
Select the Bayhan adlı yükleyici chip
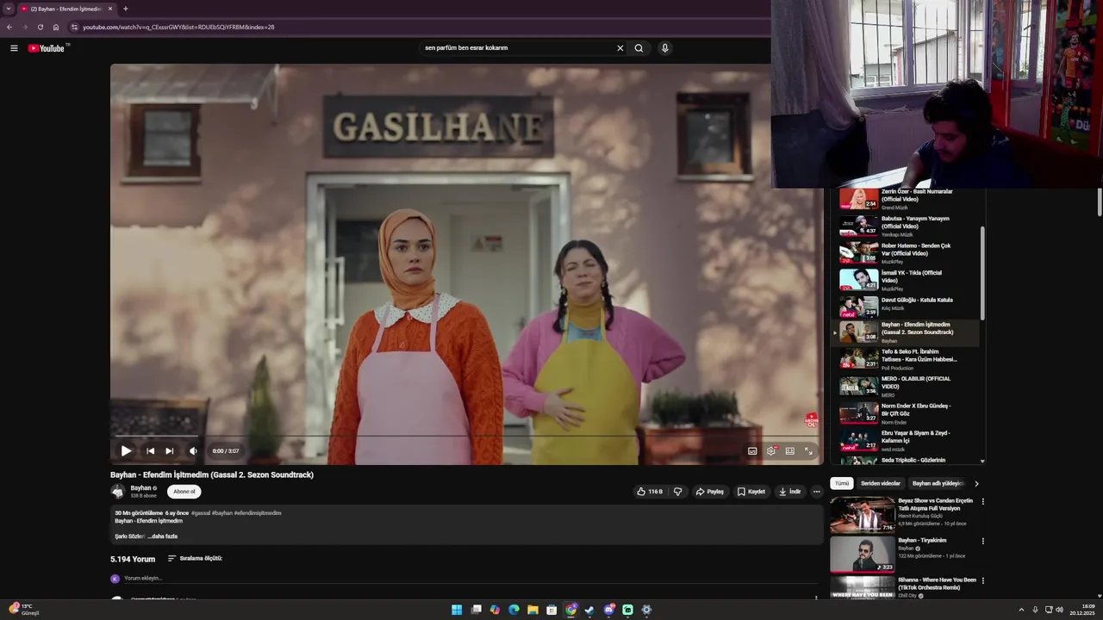(937, 484)
